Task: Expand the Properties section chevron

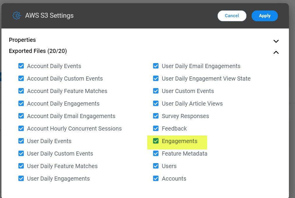Action: (x=276, y=41)
